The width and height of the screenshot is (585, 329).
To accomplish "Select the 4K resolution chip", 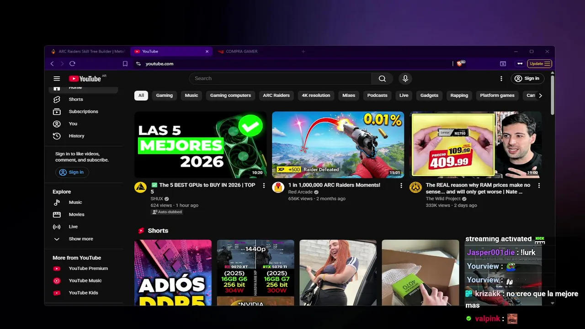I will [x=316, y=96].
